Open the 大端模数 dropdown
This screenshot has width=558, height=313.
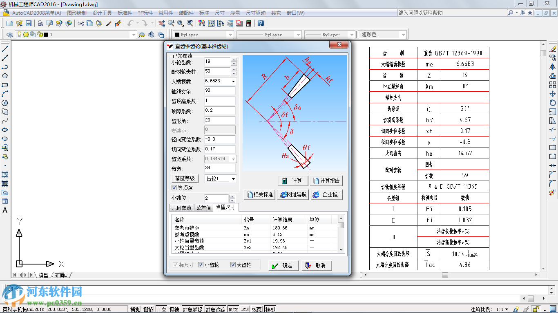[x=233, y=81]
